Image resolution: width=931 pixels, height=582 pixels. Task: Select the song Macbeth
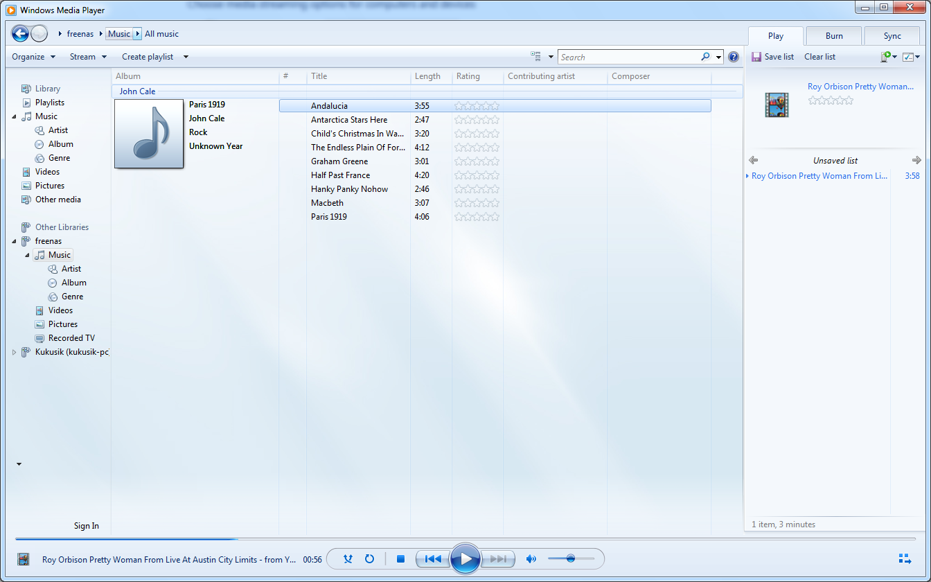[x=327, y=203]
